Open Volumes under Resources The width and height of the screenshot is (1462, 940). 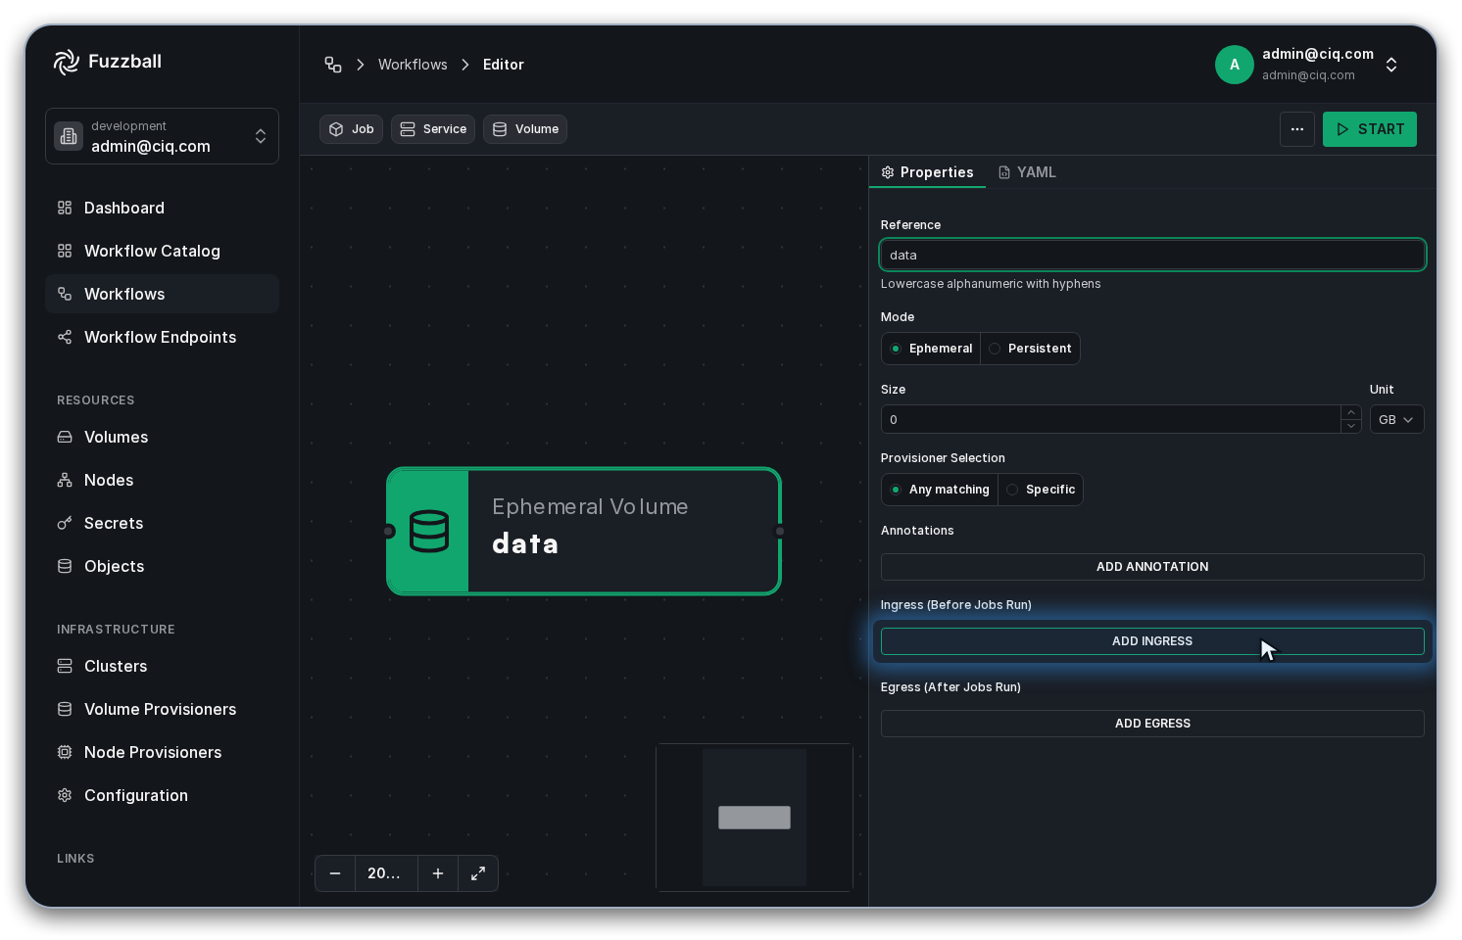tap(162, 437)
